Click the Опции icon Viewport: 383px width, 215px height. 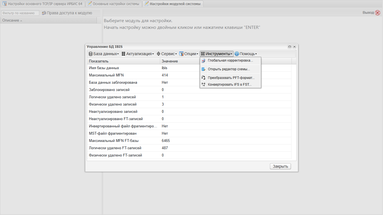[x=181, y=54]
